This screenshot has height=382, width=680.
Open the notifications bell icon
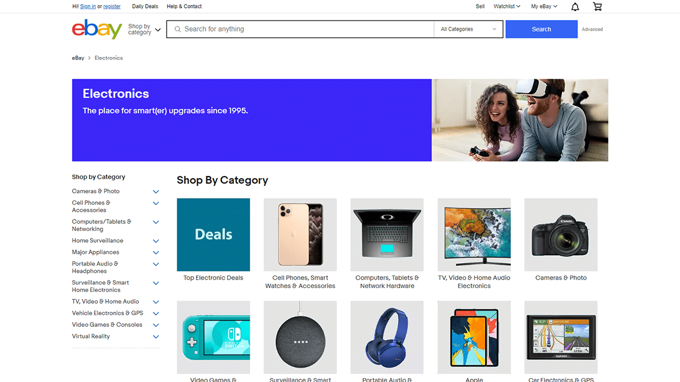(575, 7)
